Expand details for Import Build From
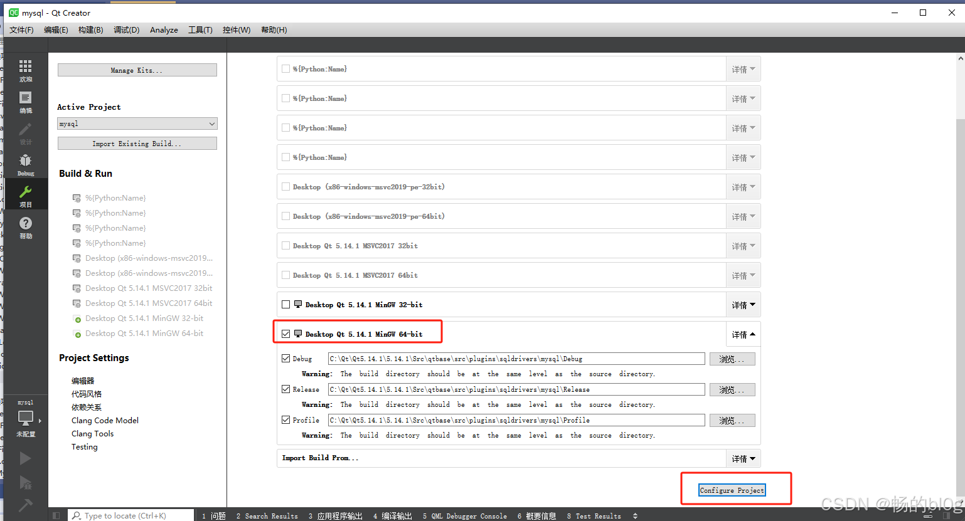Image resolution: width=965 pixels, height=521 pixels. [744, 458]
